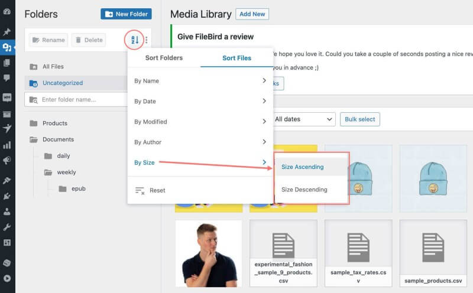Open the Users person icon
The image size is (473, 293).
pos(7,211)
